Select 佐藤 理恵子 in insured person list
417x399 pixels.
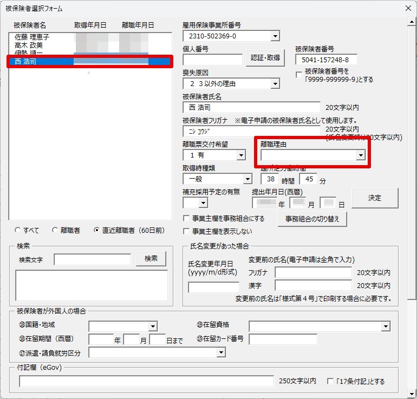(x=90, y=37)
